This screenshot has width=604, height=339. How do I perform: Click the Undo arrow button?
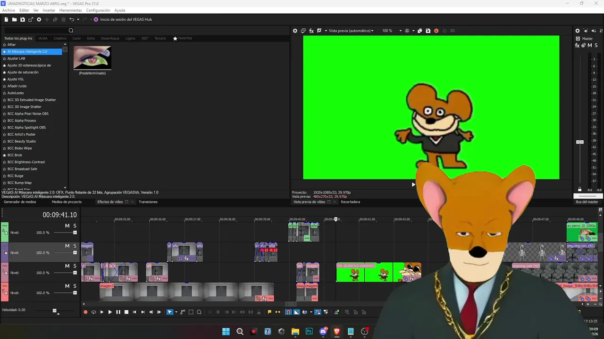pyautogui.click(x=72, y=19)
